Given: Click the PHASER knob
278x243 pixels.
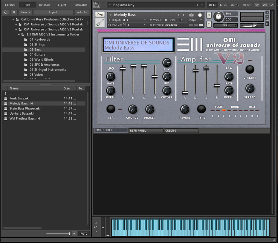Looking at the screenshot, I should coord(150,109).
